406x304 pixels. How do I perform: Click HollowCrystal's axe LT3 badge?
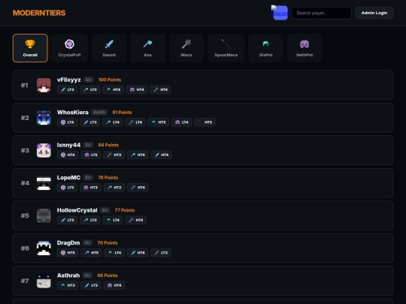[90, 220]
